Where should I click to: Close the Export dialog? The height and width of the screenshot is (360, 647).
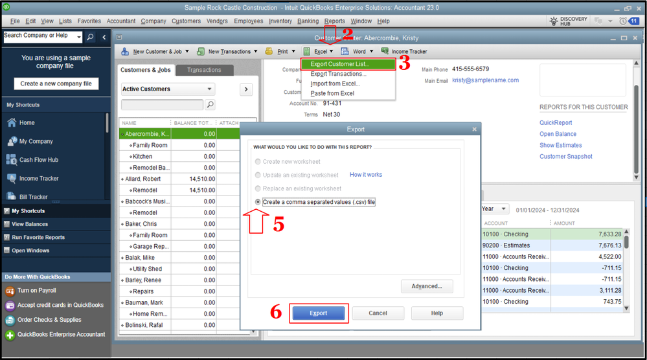475,129
